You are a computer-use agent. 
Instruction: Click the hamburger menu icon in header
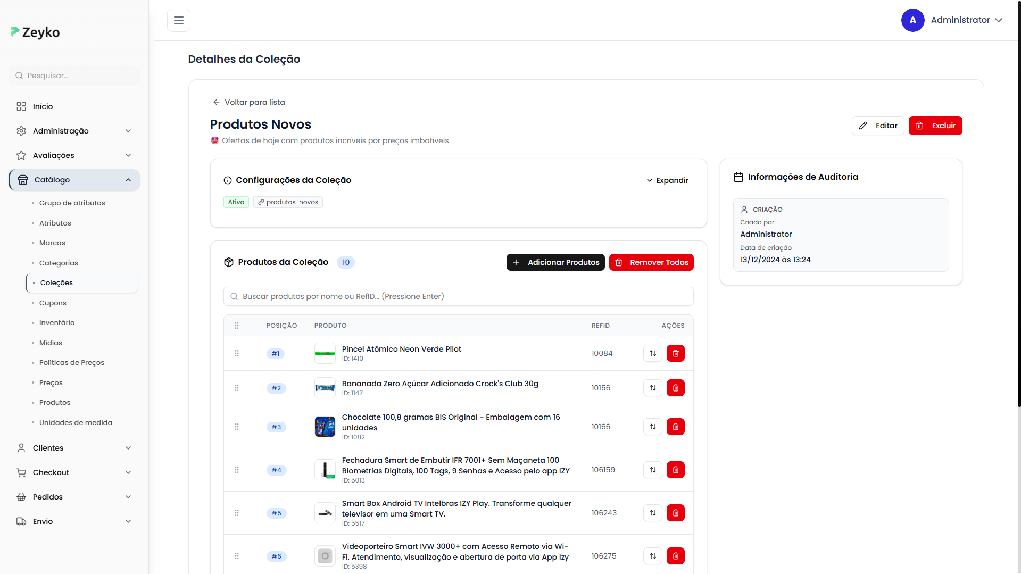[x=179, y=20]
